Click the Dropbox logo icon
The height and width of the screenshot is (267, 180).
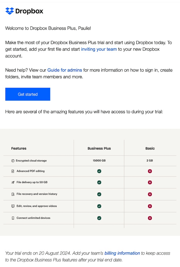(x=9, y=11)
